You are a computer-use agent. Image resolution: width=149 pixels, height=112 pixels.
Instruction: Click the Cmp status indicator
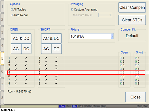(69, 106)
